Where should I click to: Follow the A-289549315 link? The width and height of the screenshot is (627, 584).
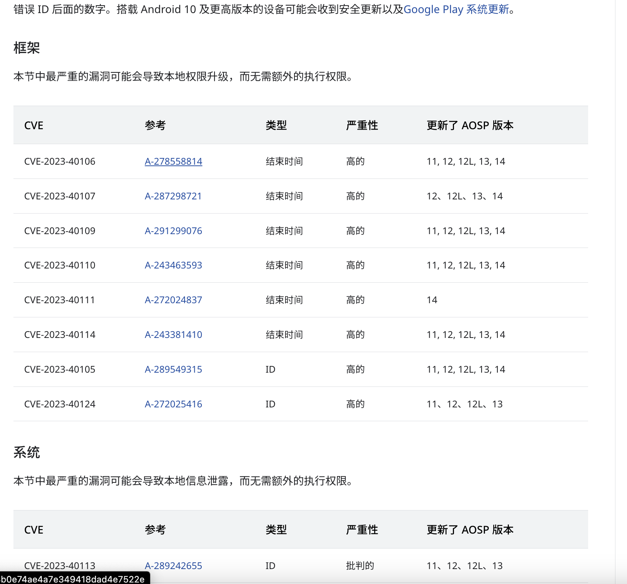point(173,369)
